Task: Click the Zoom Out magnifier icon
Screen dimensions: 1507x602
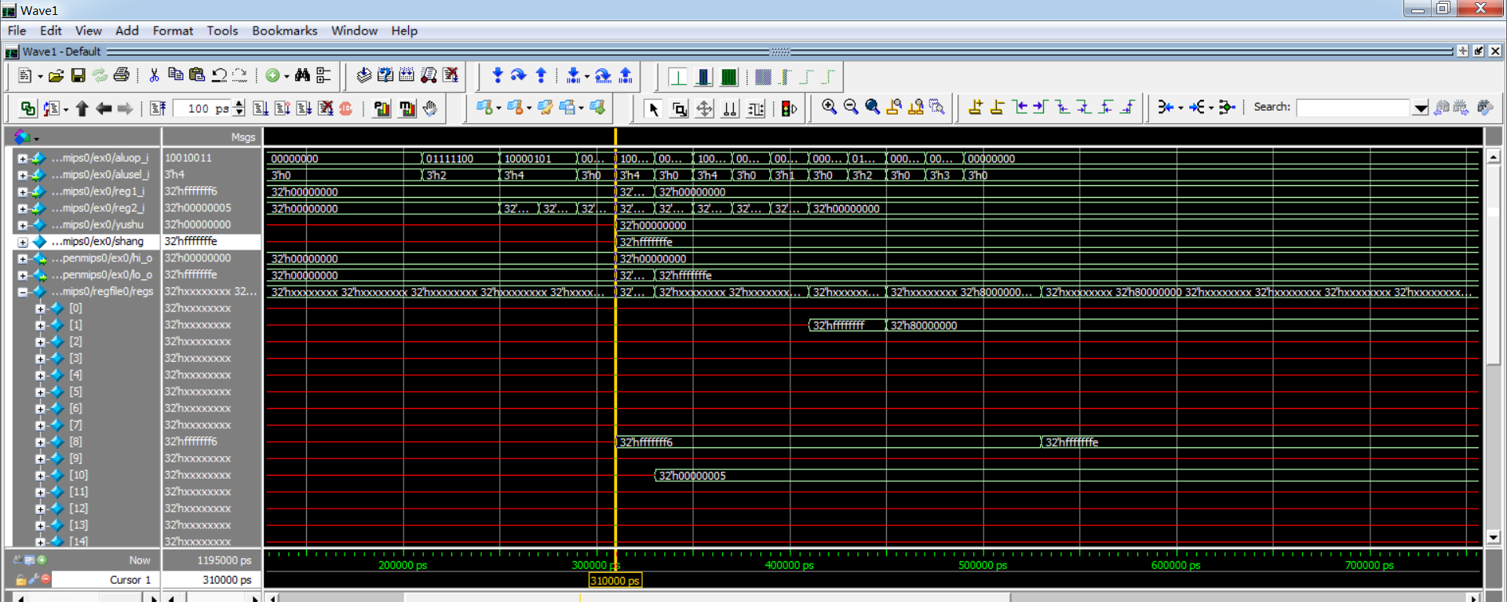Action: tap(851, 108)
